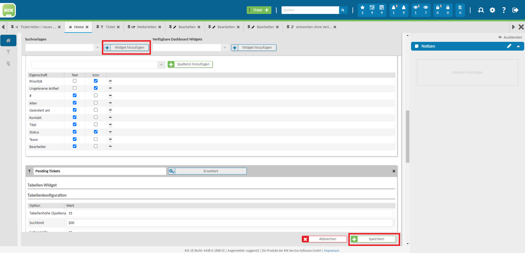
Task: Collapse the Notizen panel
Action: pyautogui.click(x=518, y=46)
